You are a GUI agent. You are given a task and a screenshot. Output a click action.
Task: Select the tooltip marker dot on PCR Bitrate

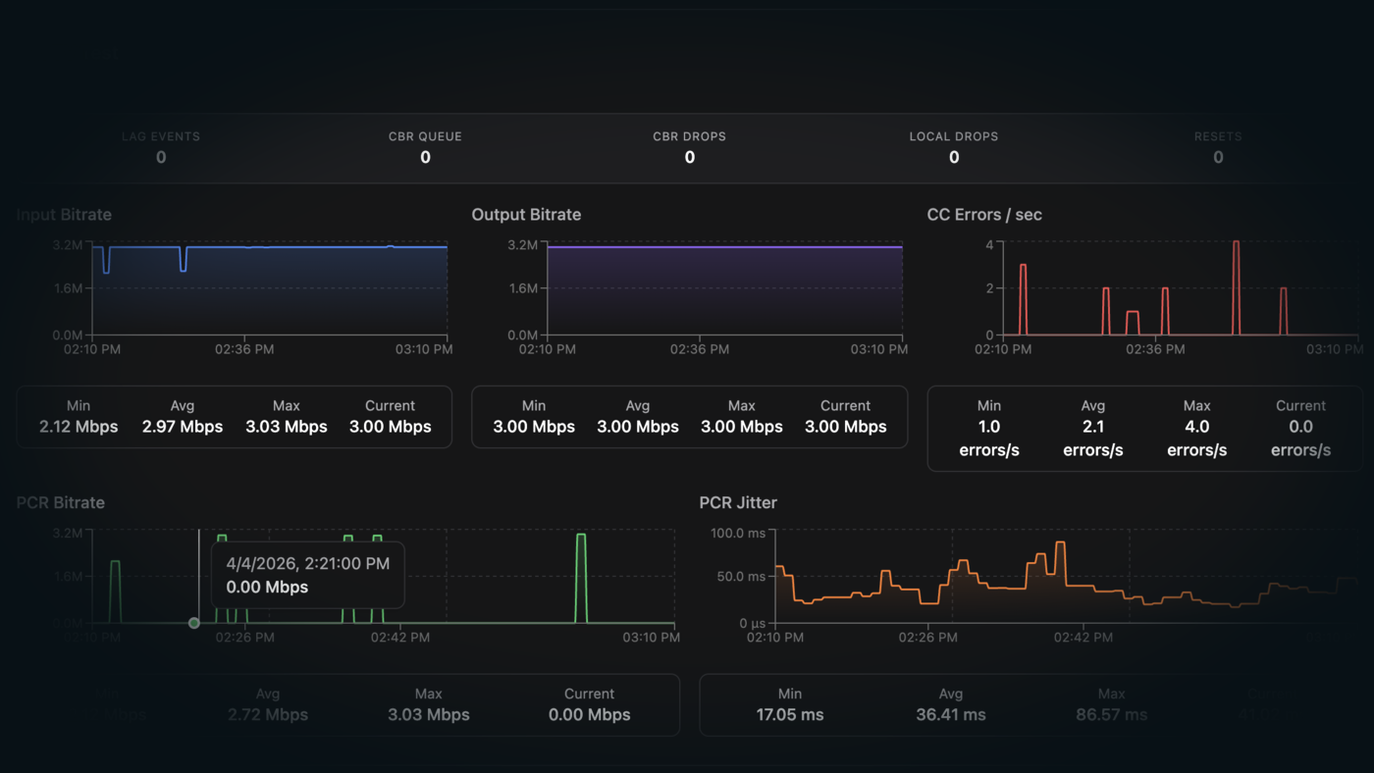point(193,622)
